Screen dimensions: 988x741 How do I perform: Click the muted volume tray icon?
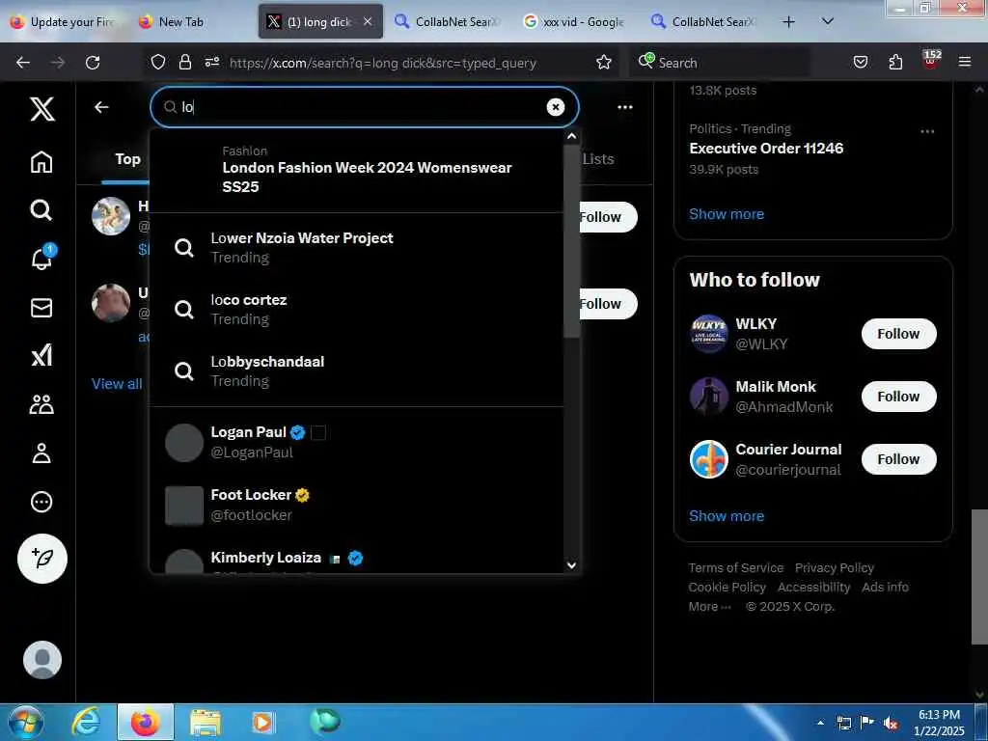tap(890, 724)
